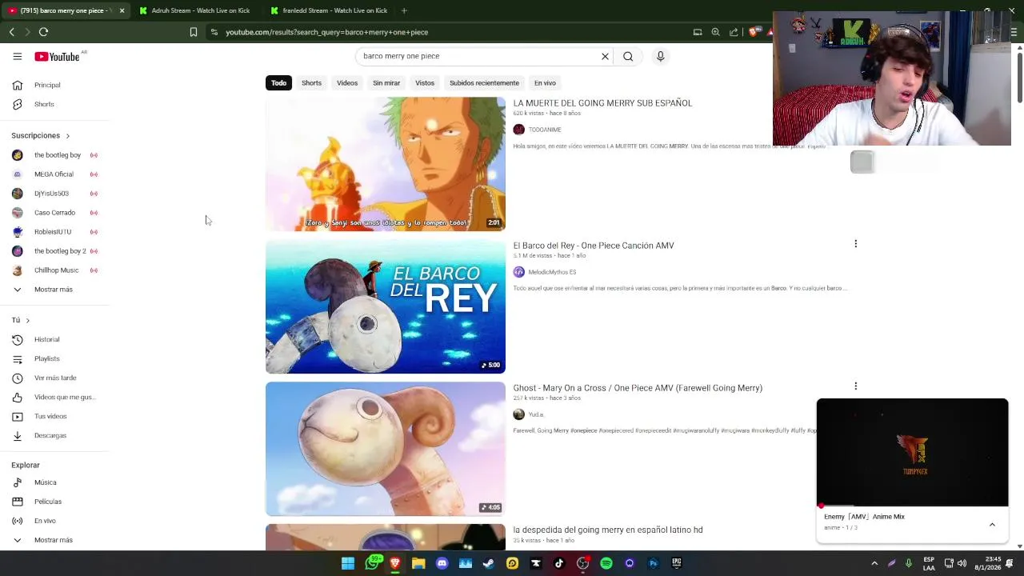This screenshot has height=576, width=1024.
Task: Open El Barco del Rey thumbnail
Action: [386, 306]
